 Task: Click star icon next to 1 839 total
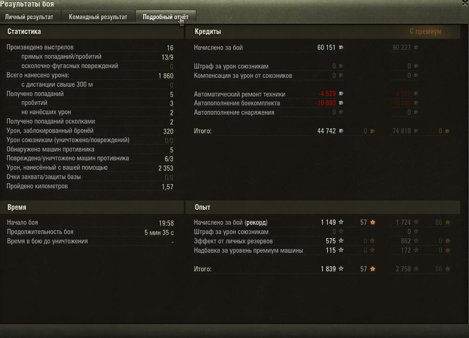[341, 269]
